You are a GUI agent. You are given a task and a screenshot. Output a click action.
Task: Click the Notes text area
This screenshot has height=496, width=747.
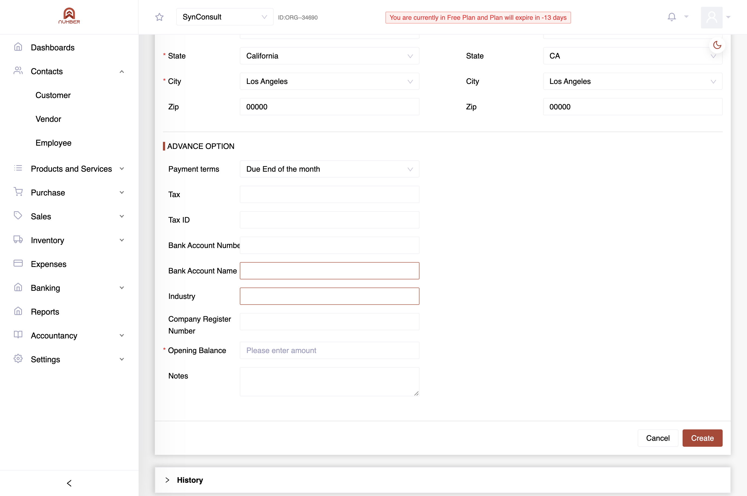click(329, 381)
